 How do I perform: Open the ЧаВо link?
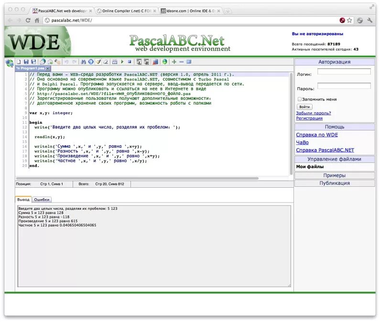[302, 142]
